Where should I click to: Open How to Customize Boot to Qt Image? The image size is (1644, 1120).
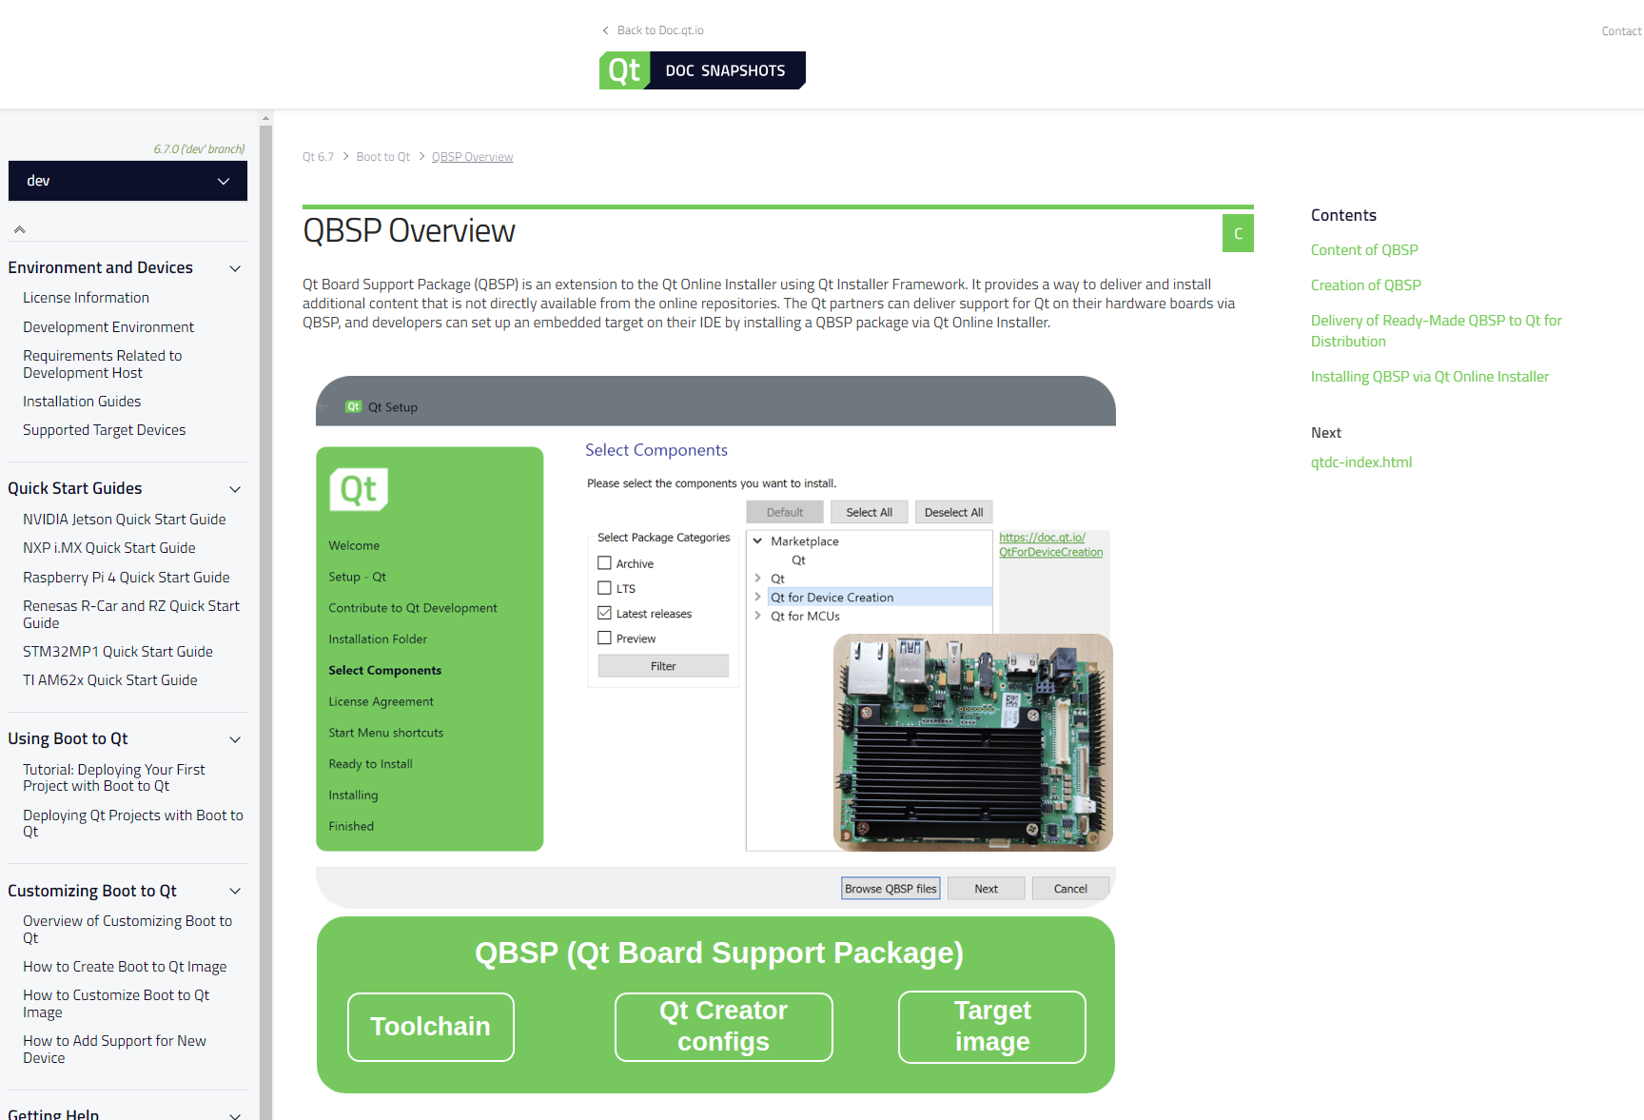116,1004
